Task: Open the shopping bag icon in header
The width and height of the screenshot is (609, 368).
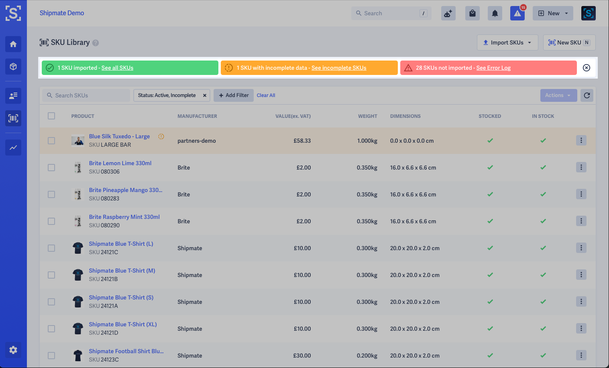Action: (x=473, y=13)
